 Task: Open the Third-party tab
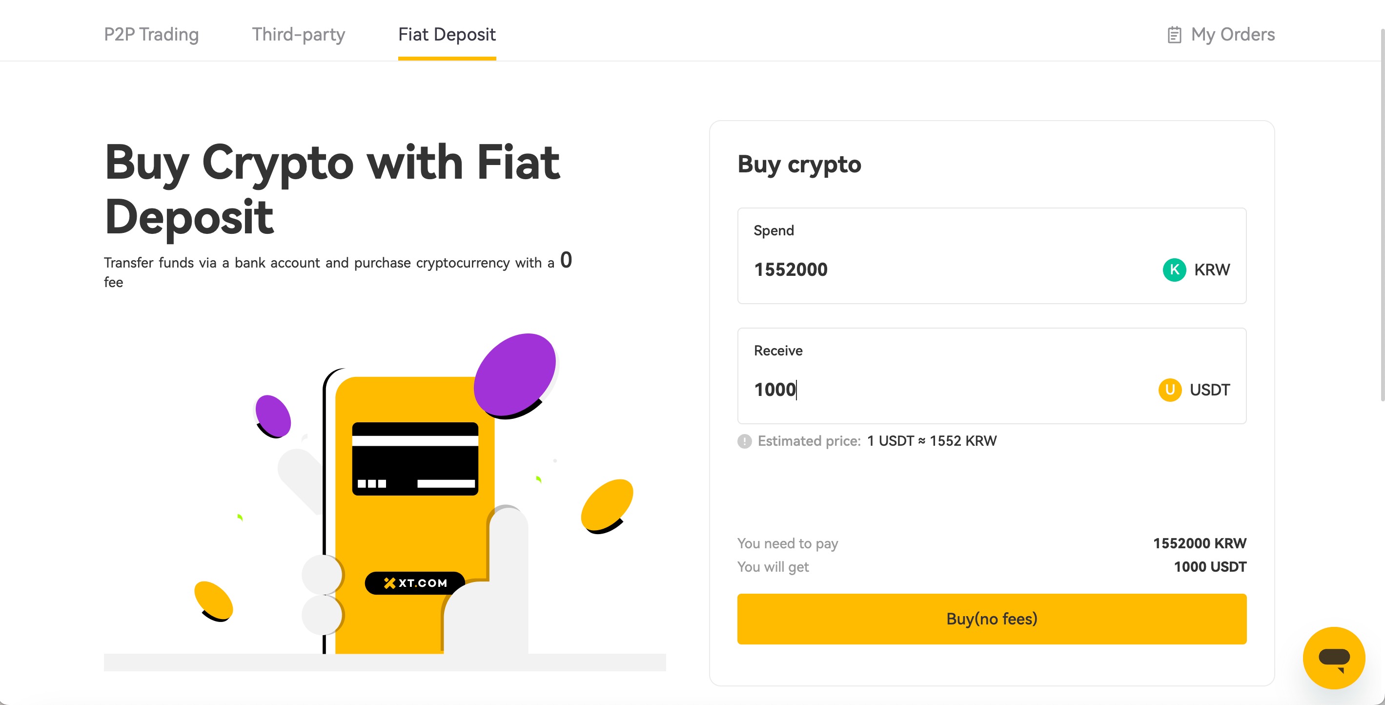coord(298,34)
